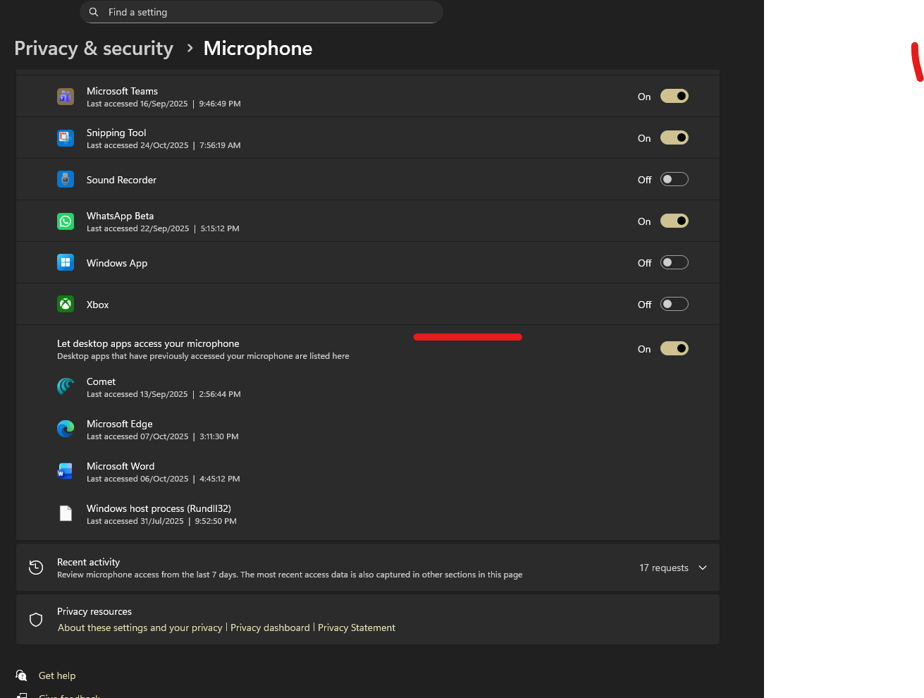Click the Privacy resources shield icon

(x=36, y=620)
